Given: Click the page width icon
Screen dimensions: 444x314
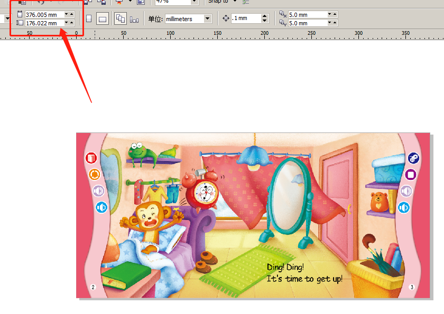Looking at the screenshot, I should tap(20, 14).
